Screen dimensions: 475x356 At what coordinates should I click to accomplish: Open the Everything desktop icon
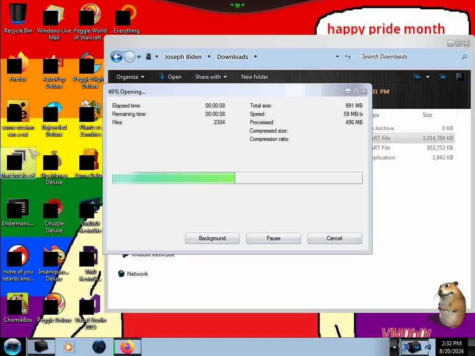(x=126, y=19)
